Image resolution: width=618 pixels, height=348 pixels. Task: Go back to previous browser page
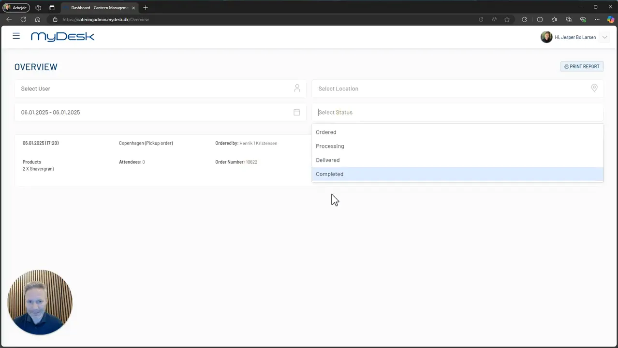pyautogui.click(x=9, y=19)
